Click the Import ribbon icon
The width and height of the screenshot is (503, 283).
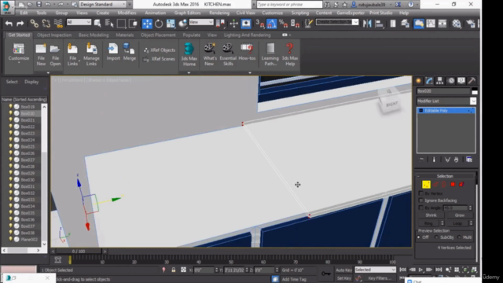click(x=113, y=52)
